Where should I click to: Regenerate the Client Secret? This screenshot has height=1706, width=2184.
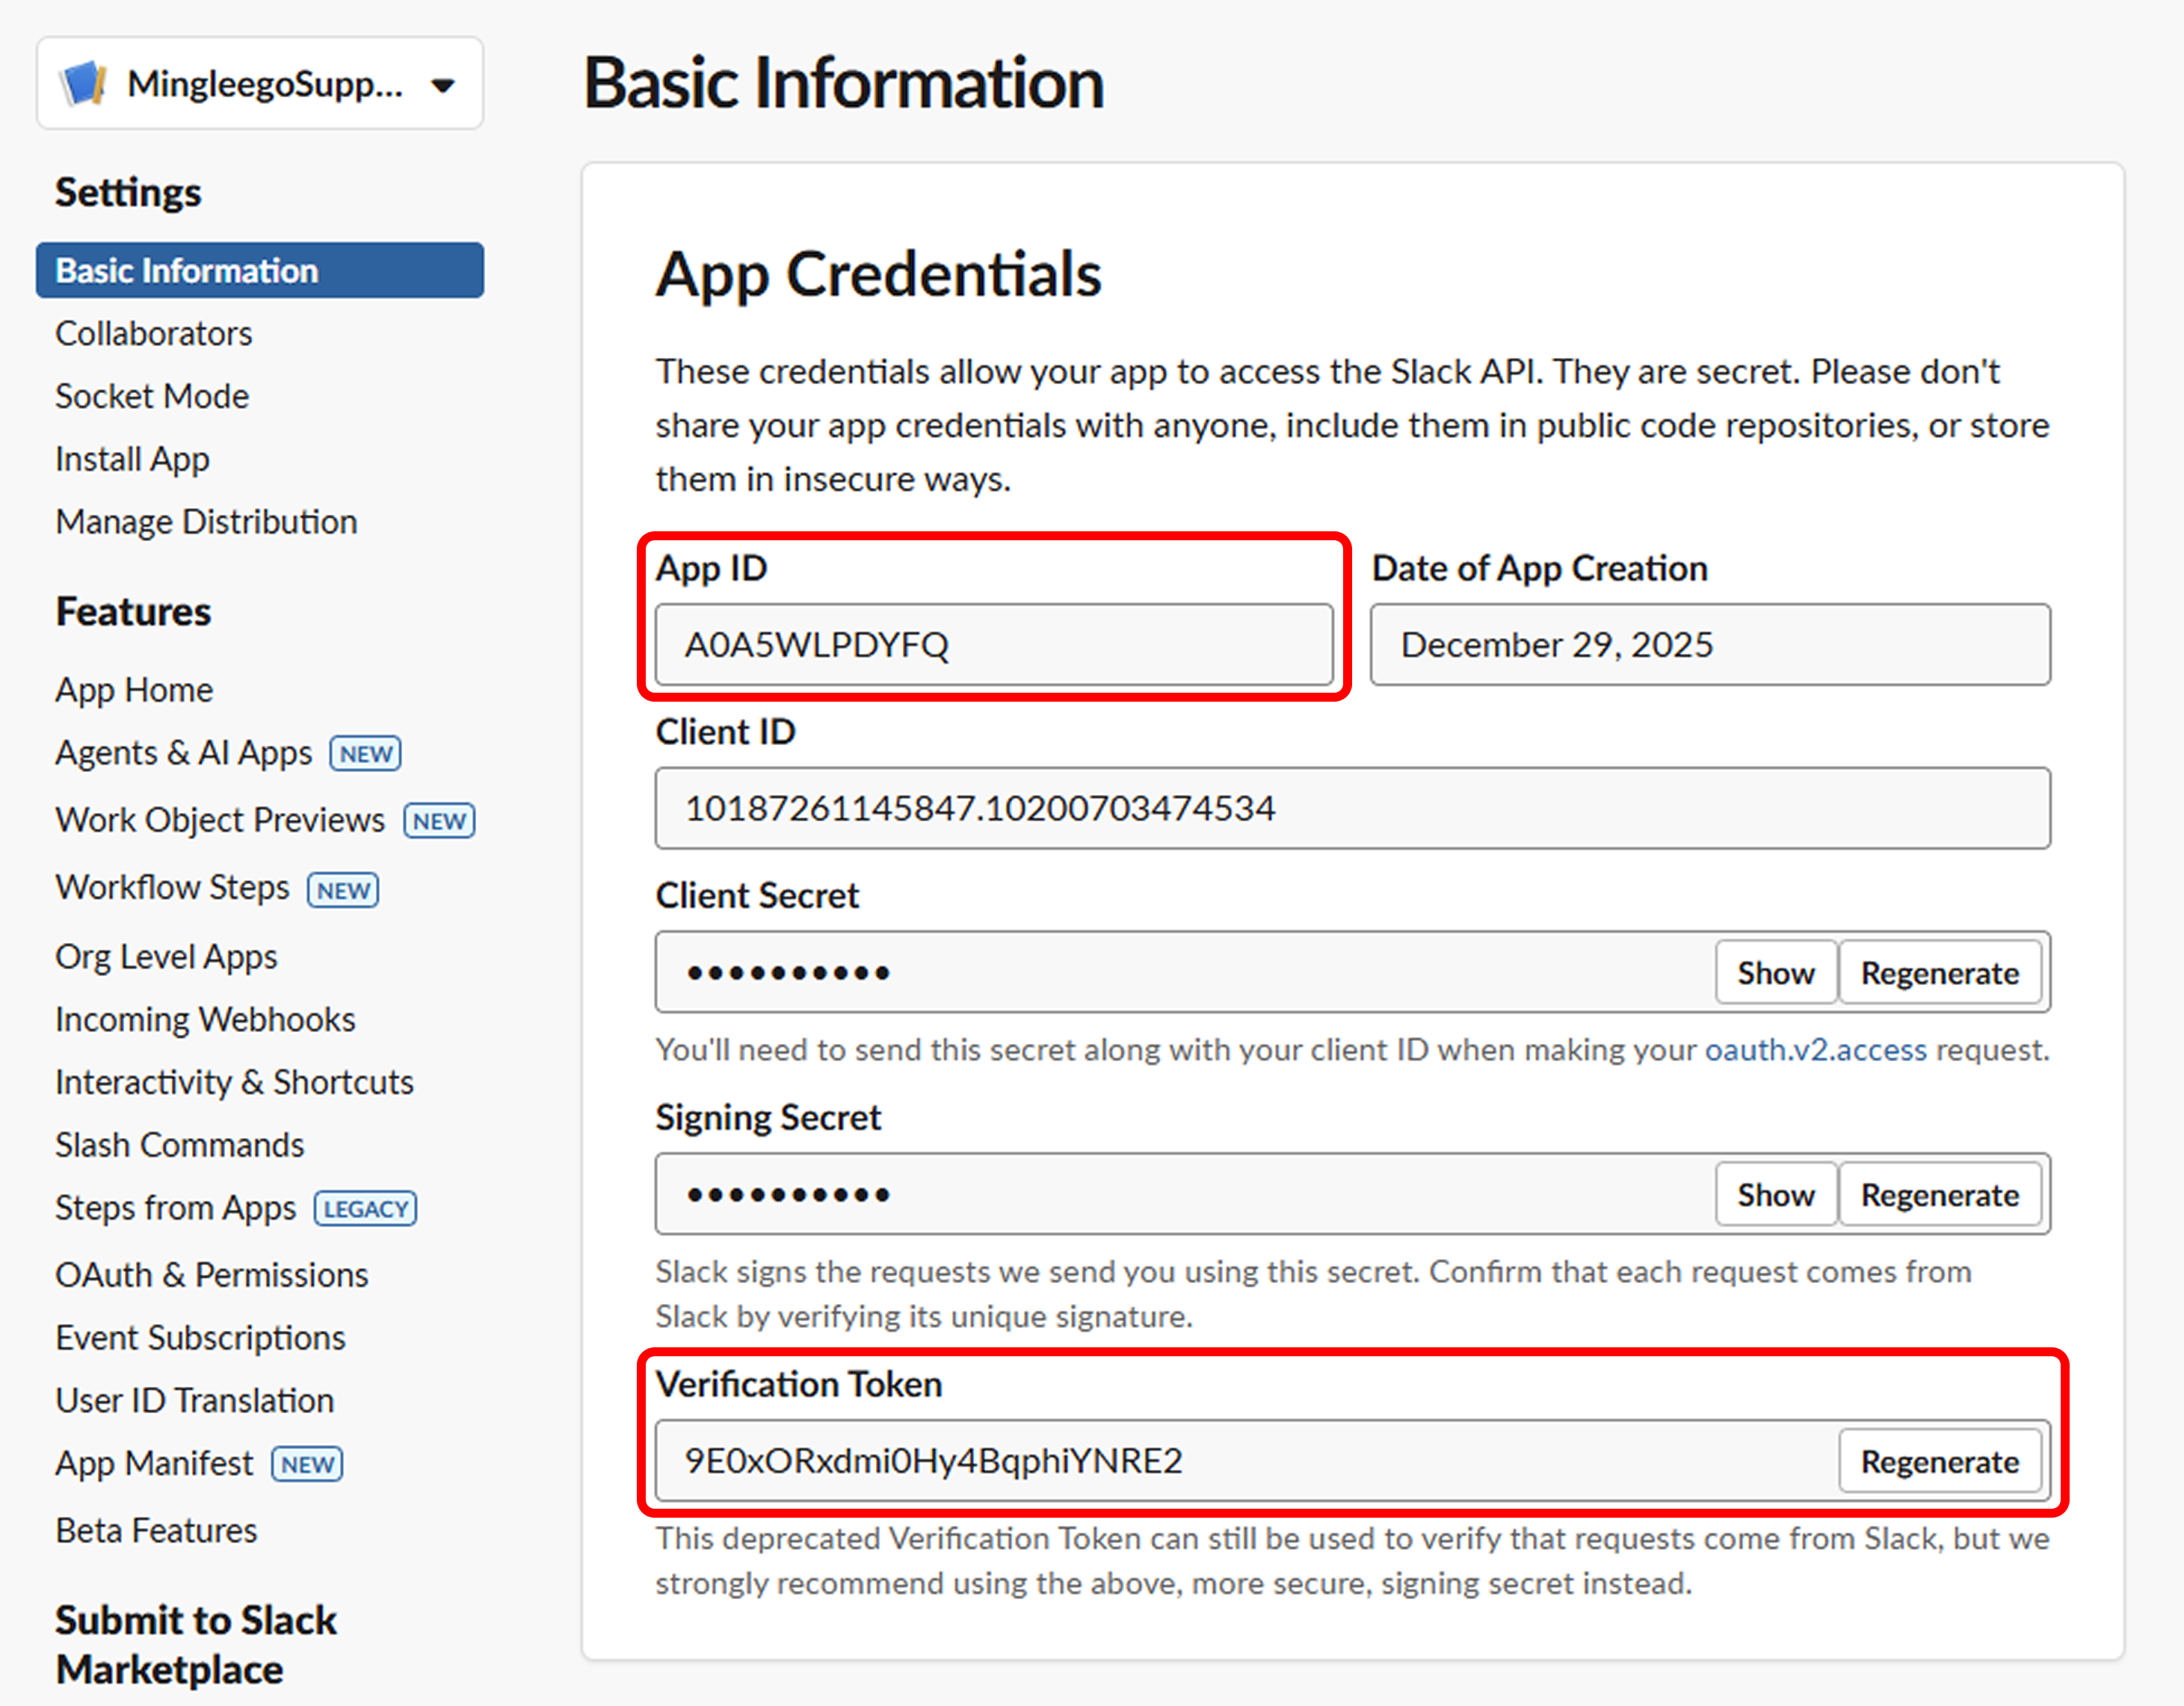[1940, 973]
